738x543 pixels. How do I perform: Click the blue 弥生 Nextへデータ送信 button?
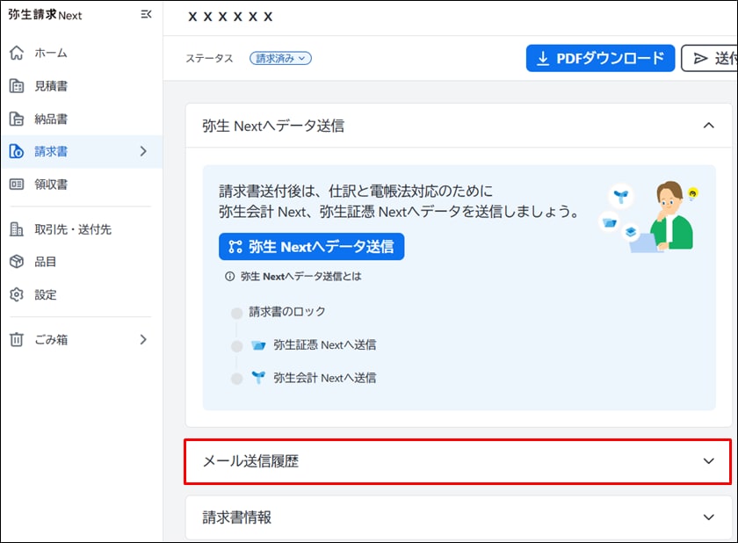312,247
